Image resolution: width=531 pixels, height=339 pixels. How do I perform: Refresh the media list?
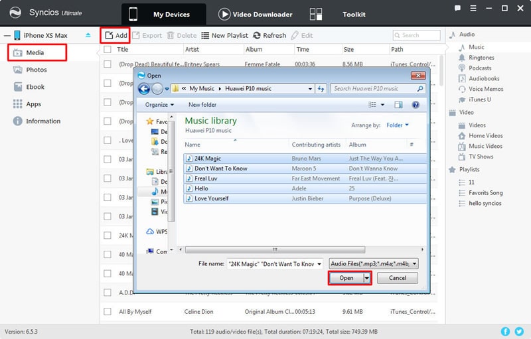tap(269, 35)
